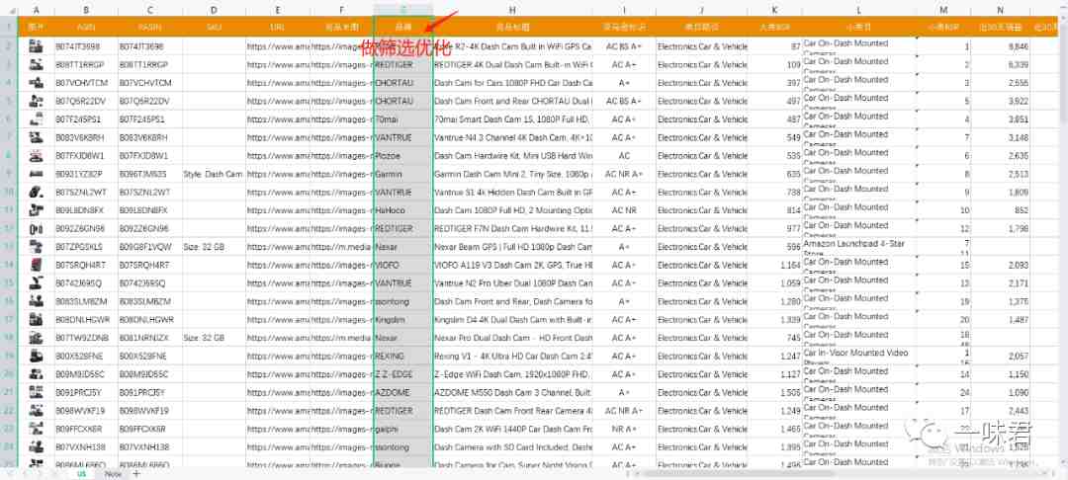Select column K header
1068x480 pixels.
click(x=775, y=10)
